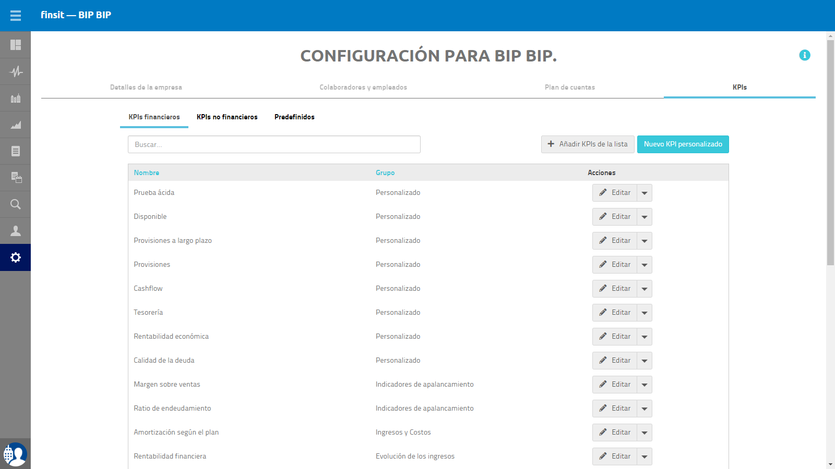Open the city buildings icon in sidebar
The height and width of the screenshot is (469, 835).
point(16,98)
